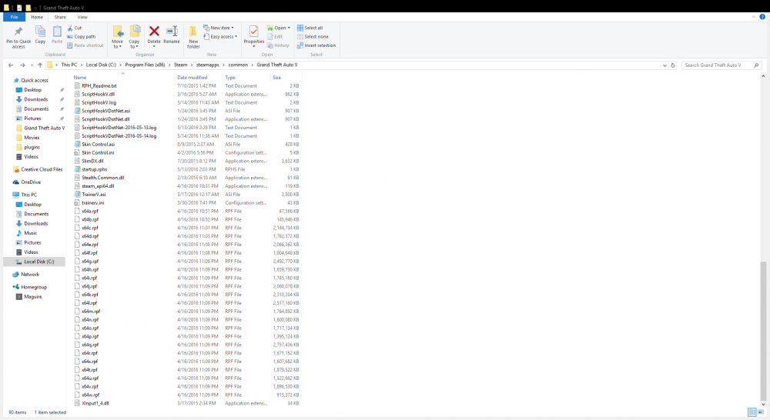Viewport: 770px width, 420px height.
Task: Select file RPH_Readme.txt
Action: coord(99,86)
